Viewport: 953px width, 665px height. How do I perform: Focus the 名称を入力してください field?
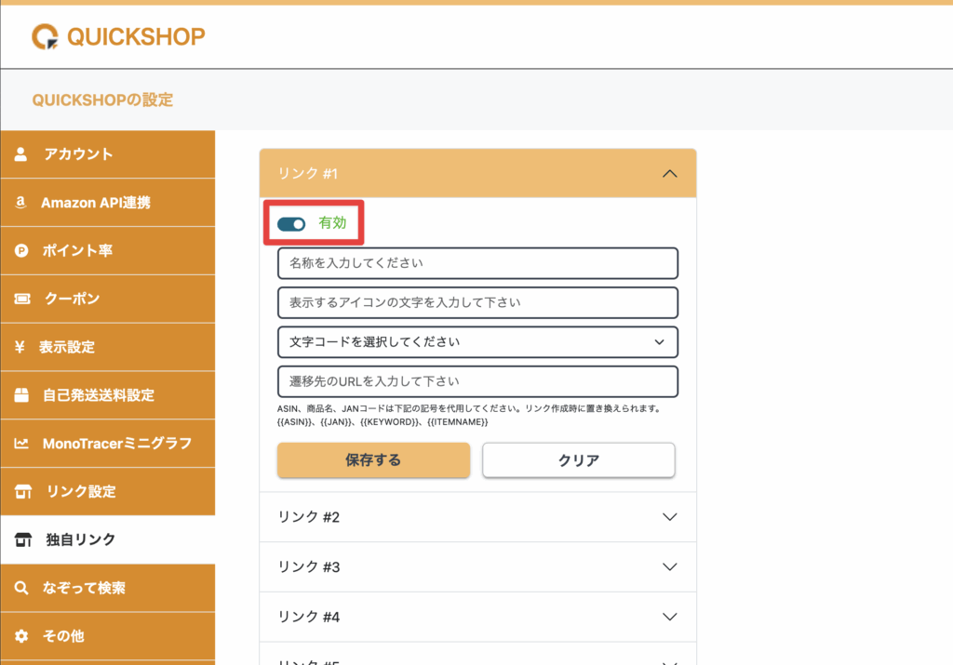coord(477,263)
